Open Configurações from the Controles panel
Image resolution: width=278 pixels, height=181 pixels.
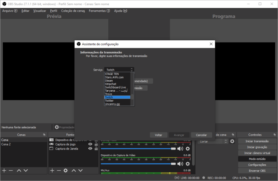coord(257,165)
